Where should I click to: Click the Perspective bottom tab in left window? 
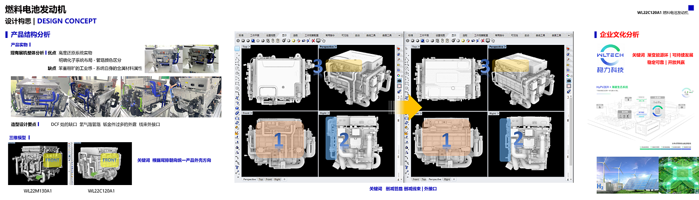coord(250,179)
